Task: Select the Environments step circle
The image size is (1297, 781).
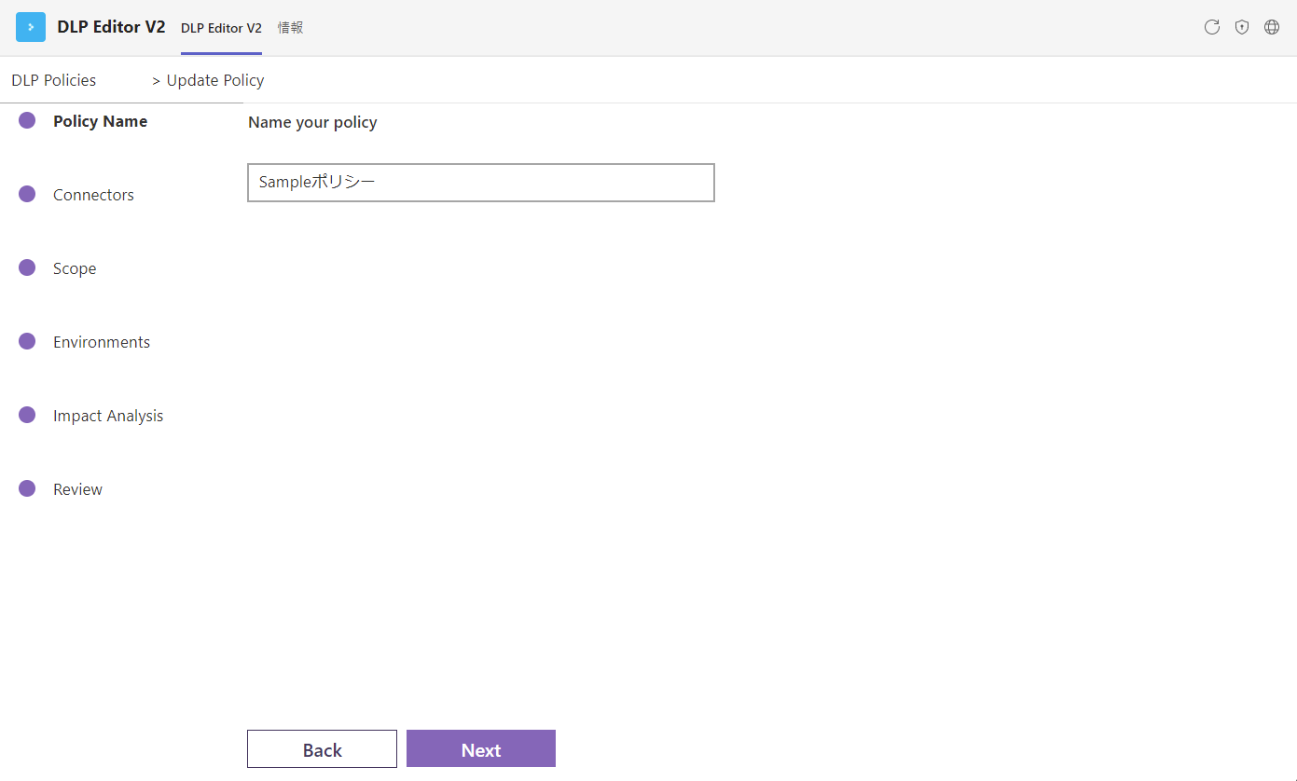Action: (x=27, y=341)
